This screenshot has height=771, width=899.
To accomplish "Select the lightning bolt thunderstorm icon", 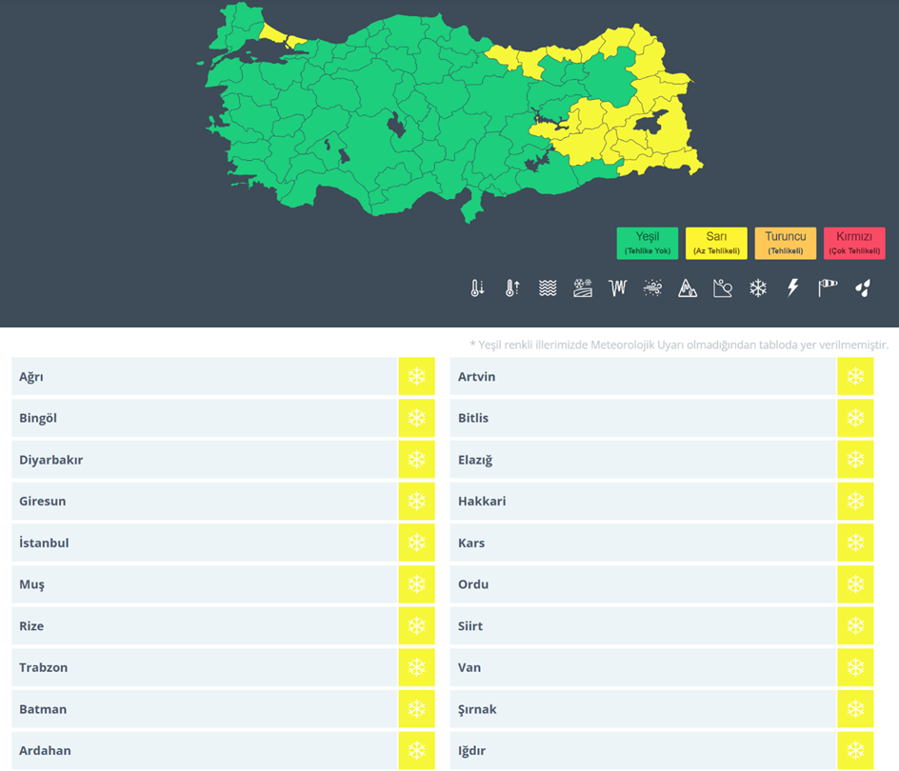I will [792, 287].
